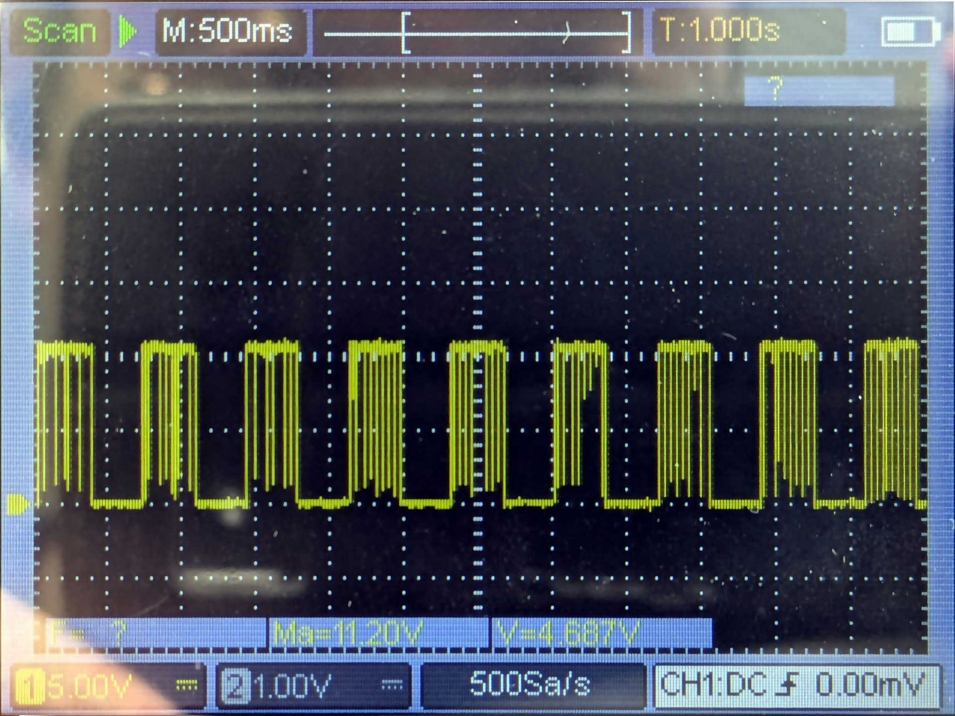The height and width of the screenshot is (716, 955).
Task: Open the CH2 1.00V vertical scale
Action: 292,687
